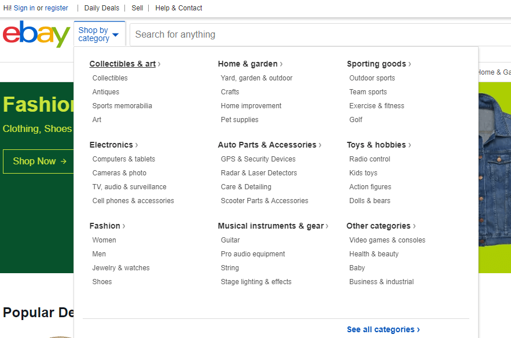Image resolution: width=511 pixels, height=338 pixels.
Task: Click the denim jacket banner image
Action: pos(495,170)
